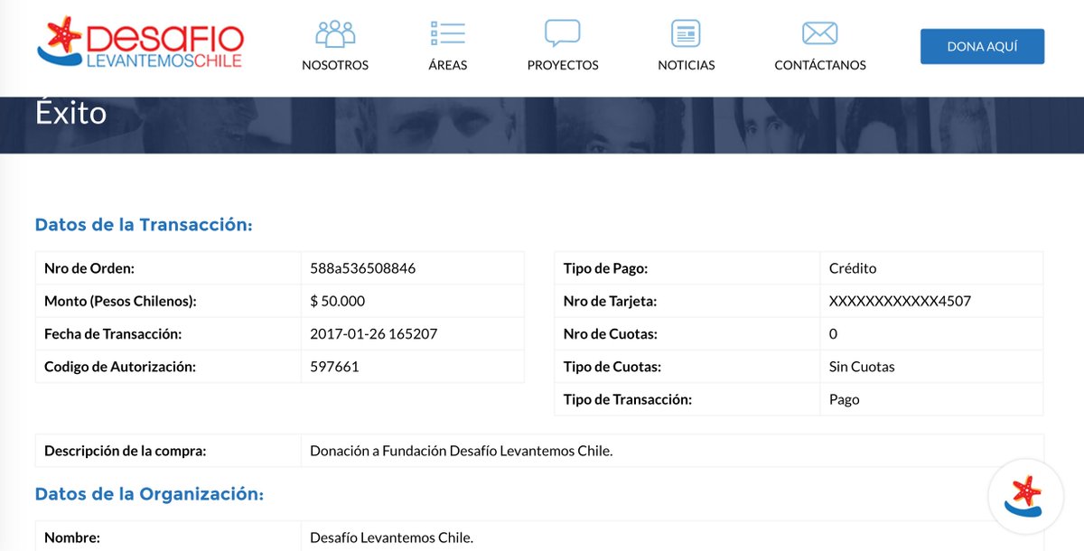This screenshot has width=1084, height=551.
Task: Click the Nombre label
Action: coord(72,537)
